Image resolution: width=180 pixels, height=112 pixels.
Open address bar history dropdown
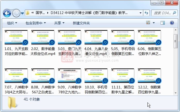[x=140, y=13]
